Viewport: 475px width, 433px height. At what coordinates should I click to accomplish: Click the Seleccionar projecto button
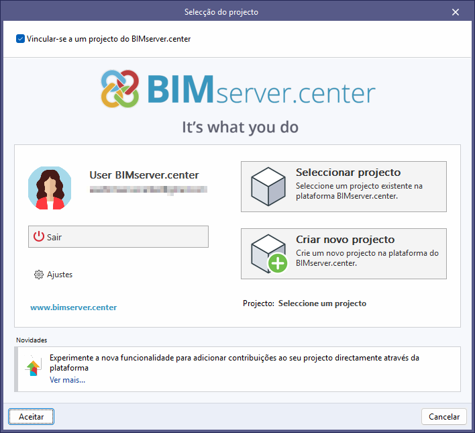344,187
